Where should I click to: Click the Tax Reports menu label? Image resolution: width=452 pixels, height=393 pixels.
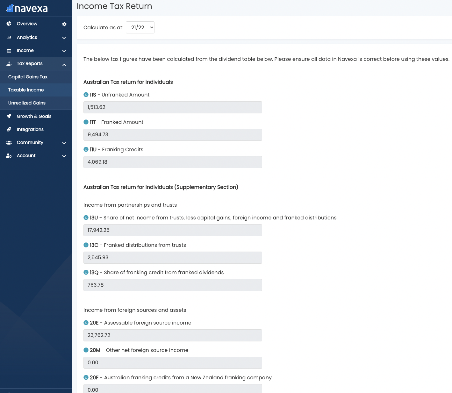point(30,63)
